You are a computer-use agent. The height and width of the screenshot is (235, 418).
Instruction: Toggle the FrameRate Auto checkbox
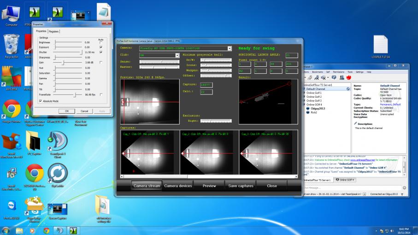point(101,94)
